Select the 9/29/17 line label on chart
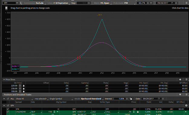 coord(15,66)
